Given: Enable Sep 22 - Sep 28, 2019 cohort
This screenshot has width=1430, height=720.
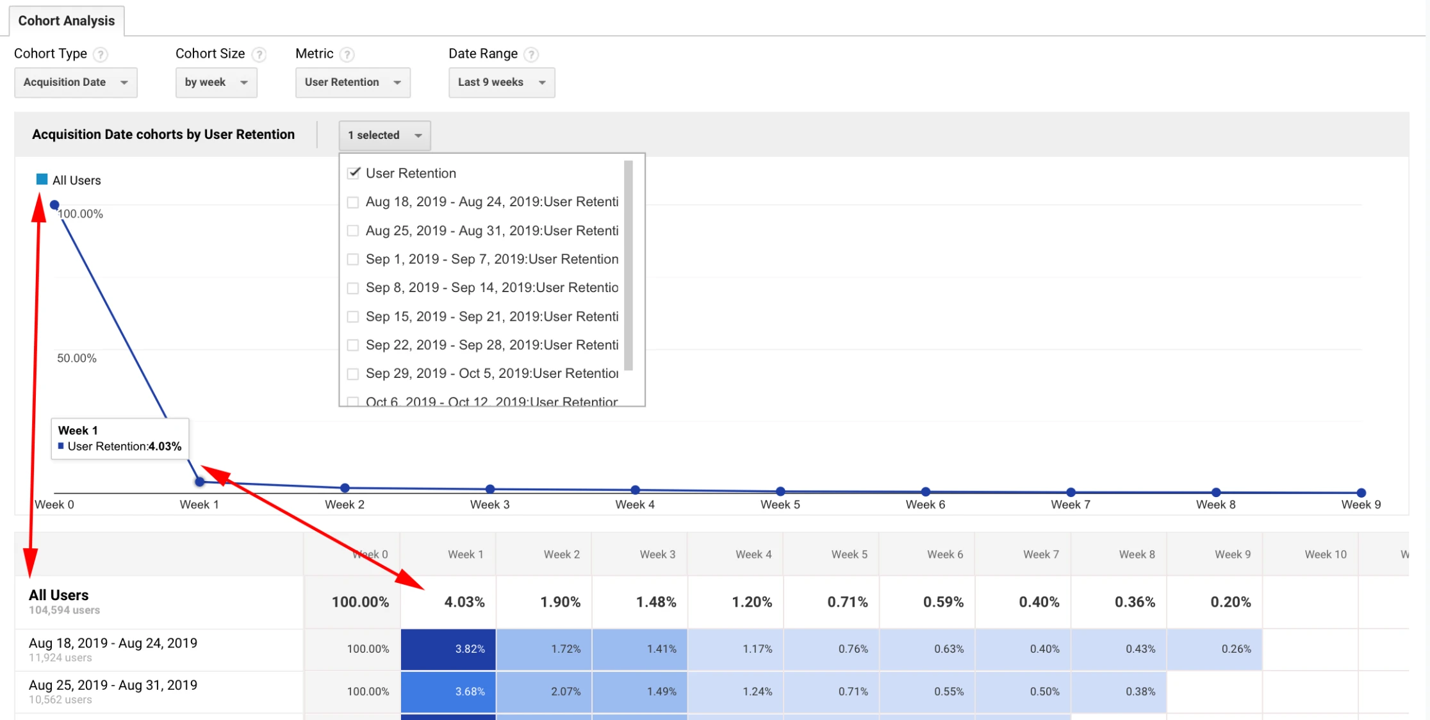Looking at the screenshot, I should pos(353,345).
